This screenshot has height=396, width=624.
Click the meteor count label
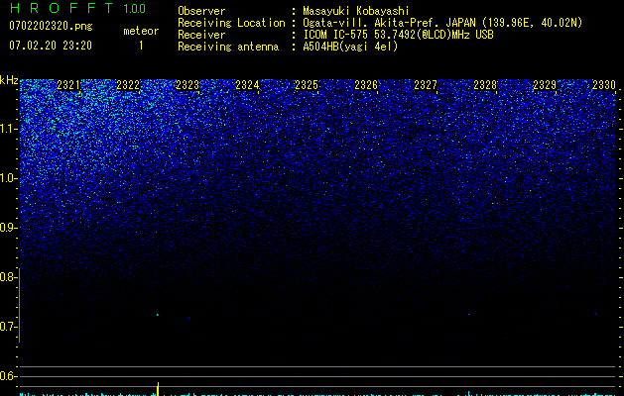pyautogui.click(x=141, y=31)
